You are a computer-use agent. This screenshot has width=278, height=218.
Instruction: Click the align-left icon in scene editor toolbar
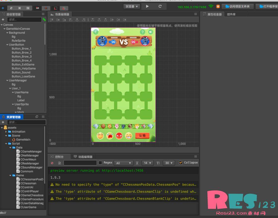pos(51,20)
